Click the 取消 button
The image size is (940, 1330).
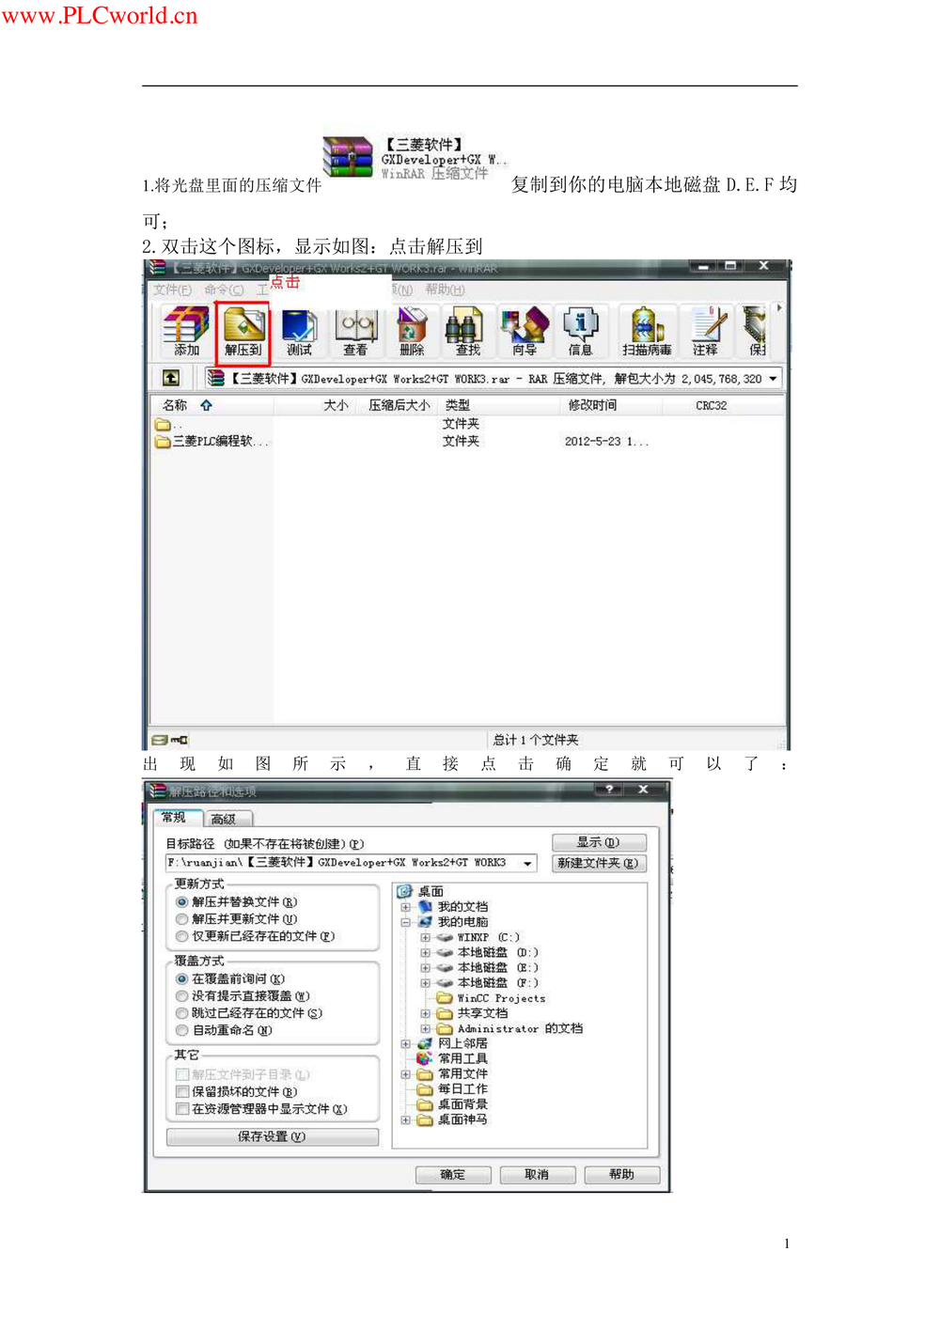point(537,1174)
